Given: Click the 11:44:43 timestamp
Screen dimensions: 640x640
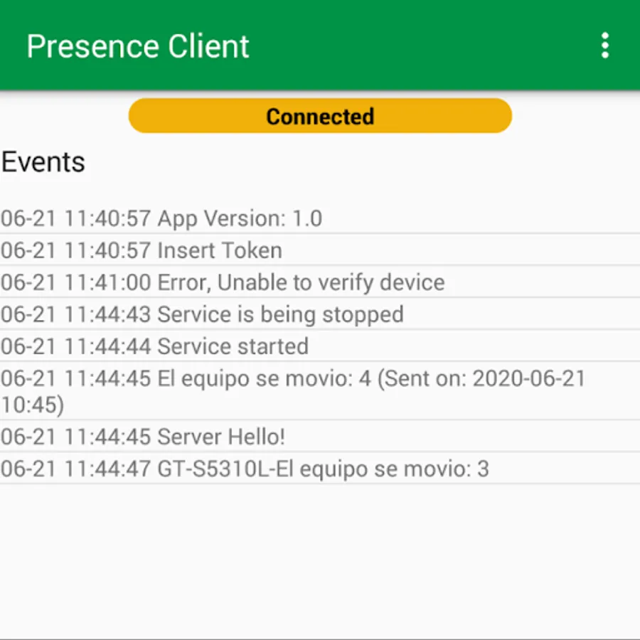Looking at the screenshot, I should [107, 314].
